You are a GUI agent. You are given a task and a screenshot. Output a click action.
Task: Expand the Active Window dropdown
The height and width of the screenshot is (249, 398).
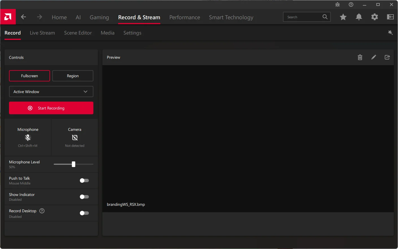coord(51,92)
